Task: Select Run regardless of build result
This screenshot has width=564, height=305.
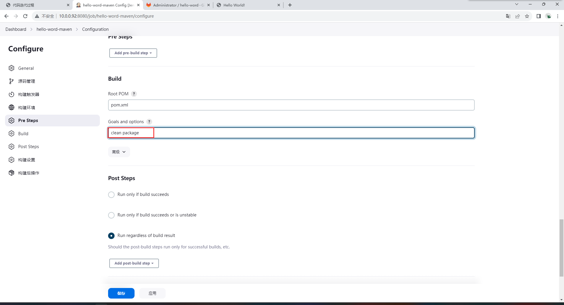Action: [111, 236]
